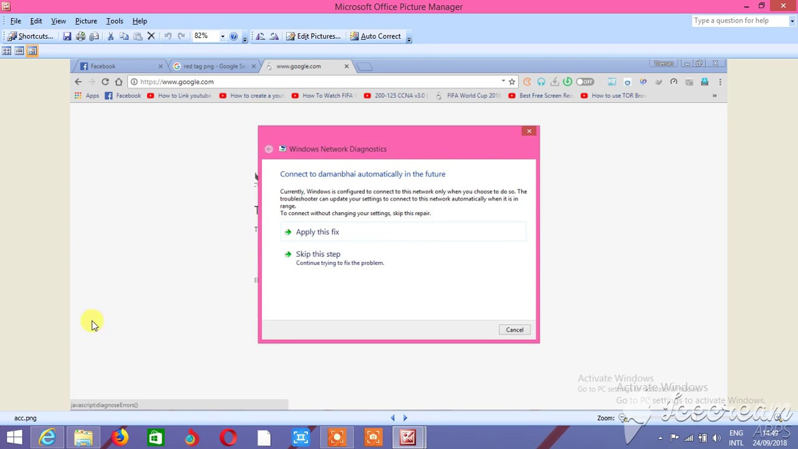Save the picture with the floppy icon
Viewport: 798px width, 449px height.
pyautogui.click(x=67, y=36)
